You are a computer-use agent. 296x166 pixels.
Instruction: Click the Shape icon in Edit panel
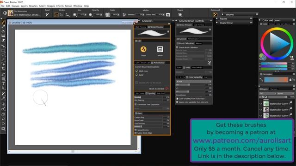[x=143, y=49]
